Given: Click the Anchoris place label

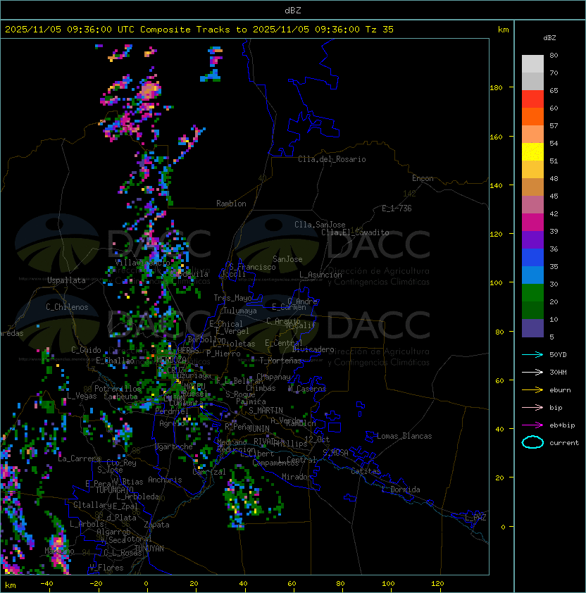Looking at the screenshot, I should point(165,480).
